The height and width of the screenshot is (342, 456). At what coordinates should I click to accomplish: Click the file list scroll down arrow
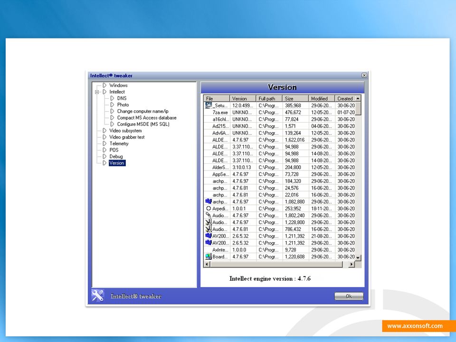[x=358, y=257]
